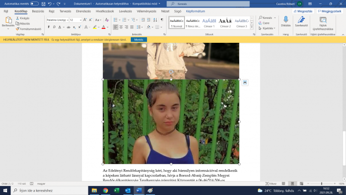Expand the font size 12 dropdown
The image size is (346, 195).
[81, 20]
